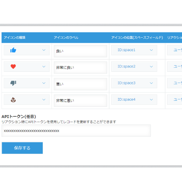Click the gray thumbs-down icon
Image resolution: width=182 pixels, height=182 pixels.
pos(13,83)
